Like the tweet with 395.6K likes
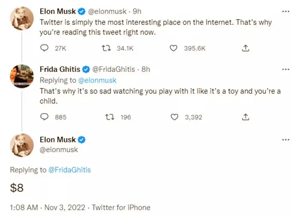The height and width of the screenshot is (217, 291). 173,48
